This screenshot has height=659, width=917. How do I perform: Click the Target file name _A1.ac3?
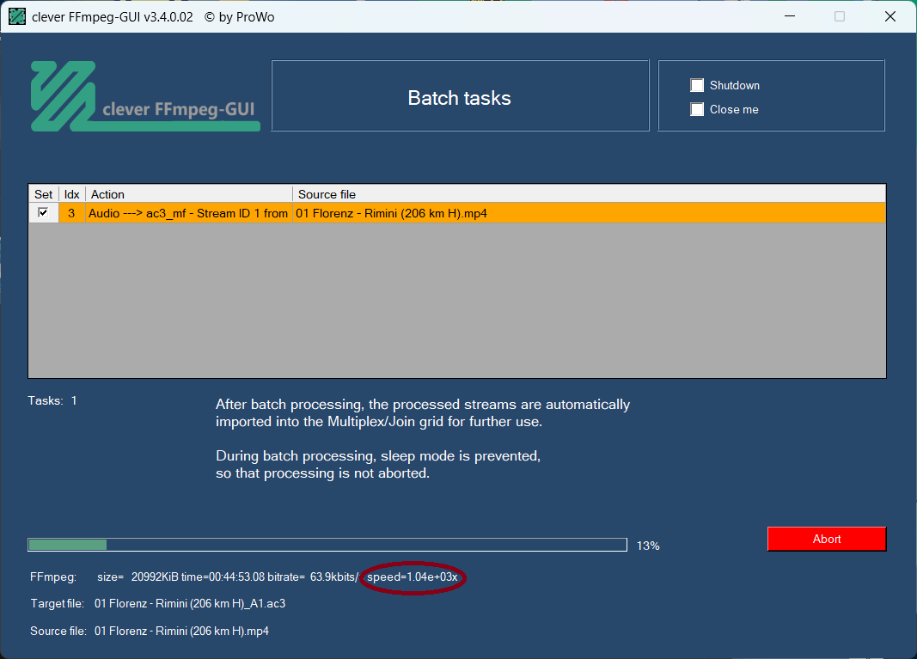click(190, 603)
